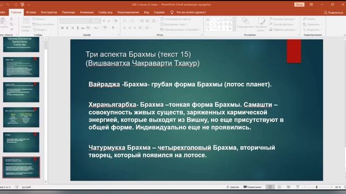Toggle align text left
Screen dimensions: 346x194
pos(125,28)
